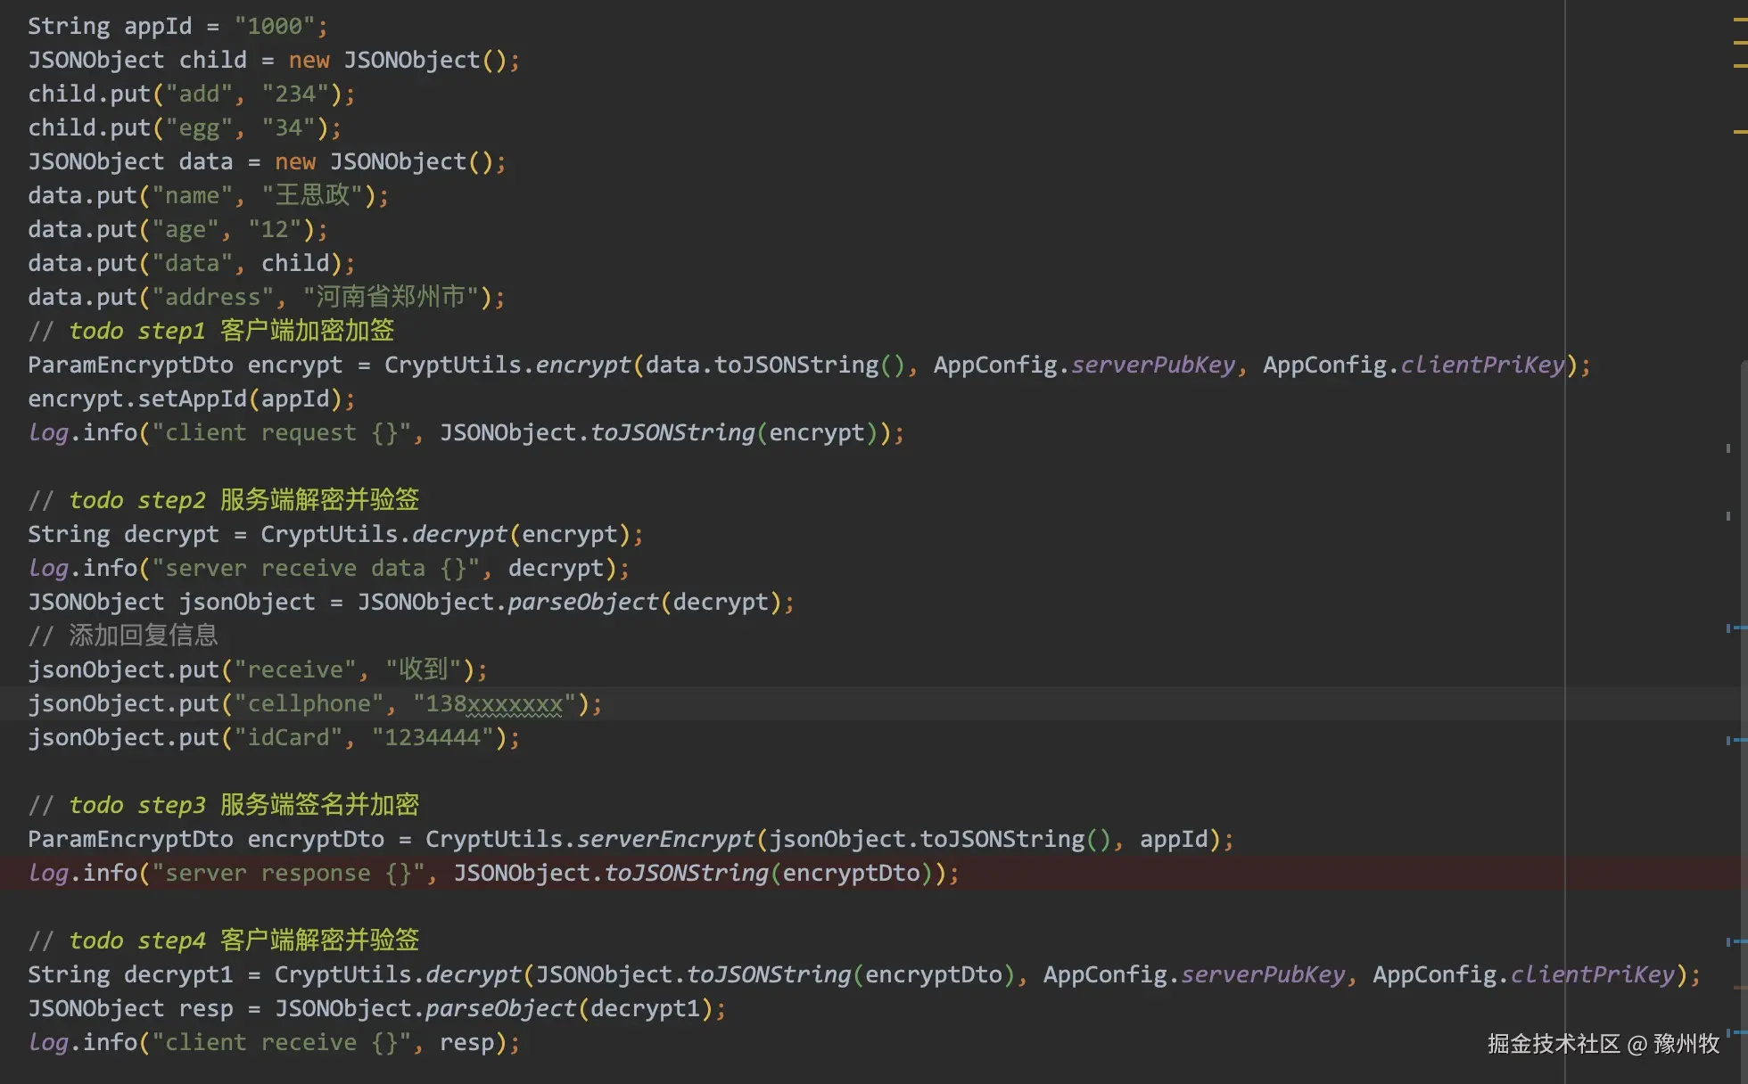Click the "idCard" key string

288,737
